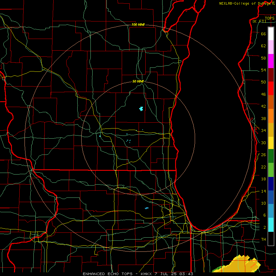
Task: Click the legend value "38"
Action: point(263,118)
